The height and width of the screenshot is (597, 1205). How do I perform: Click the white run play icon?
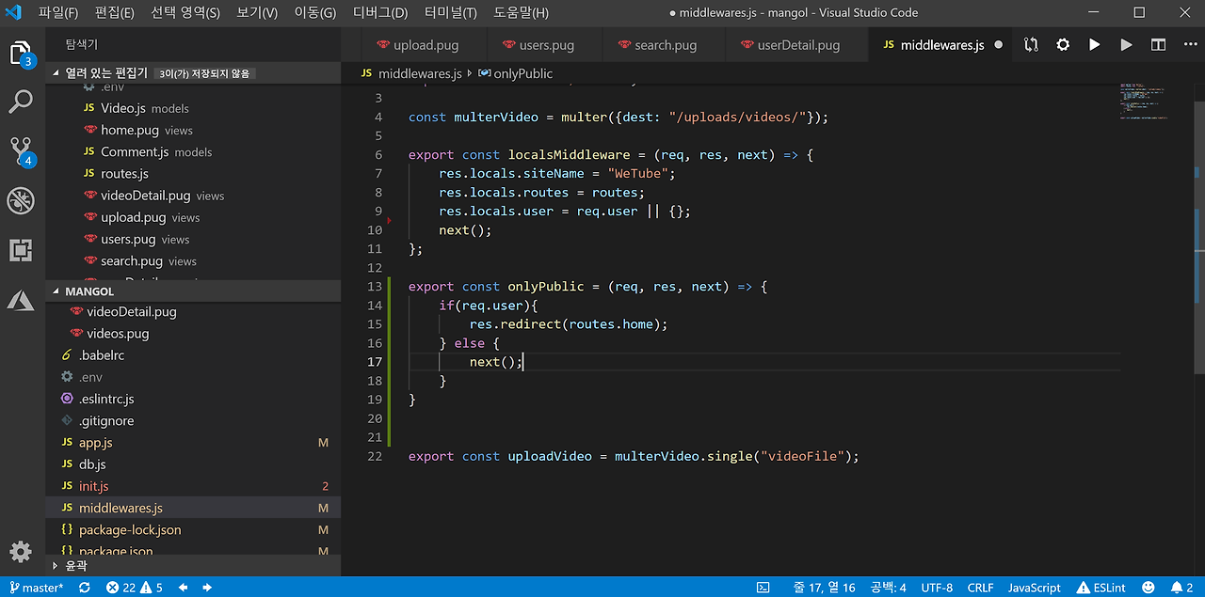(x=1094, y=44)
